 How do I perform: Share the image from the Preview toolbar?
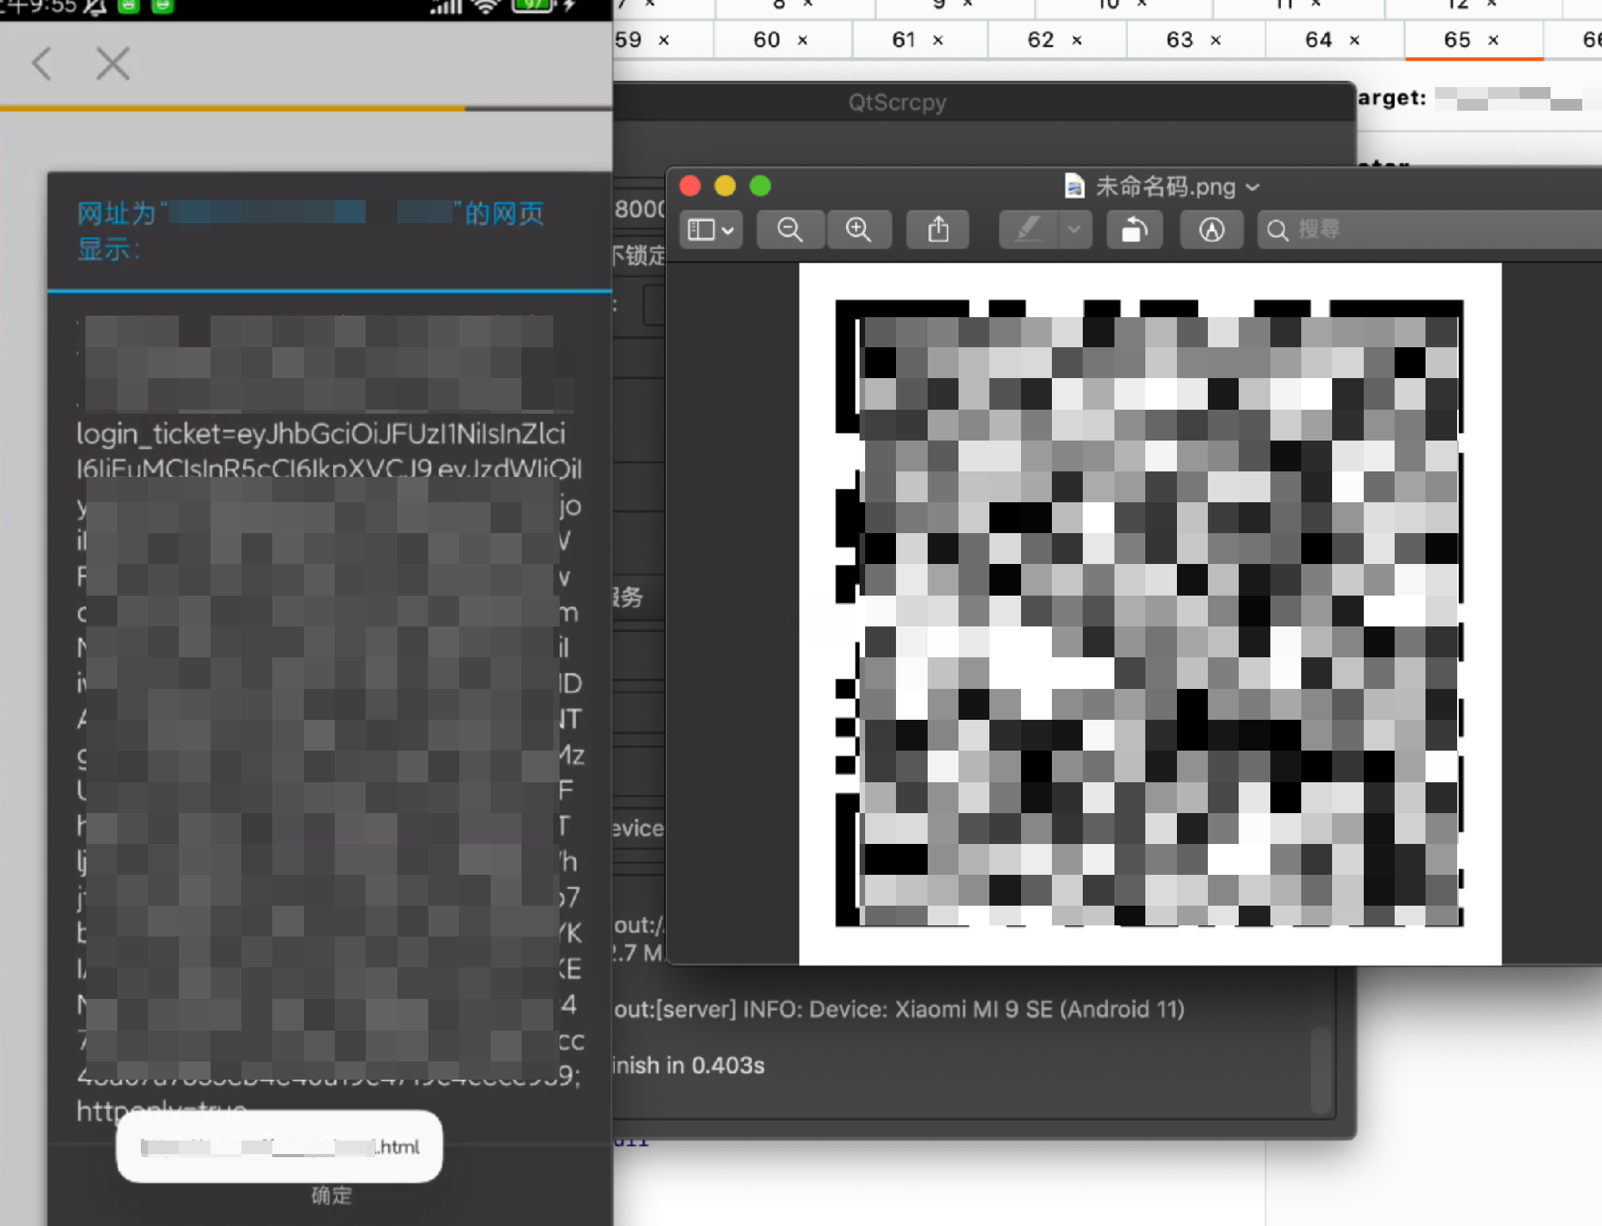[938, 229]
